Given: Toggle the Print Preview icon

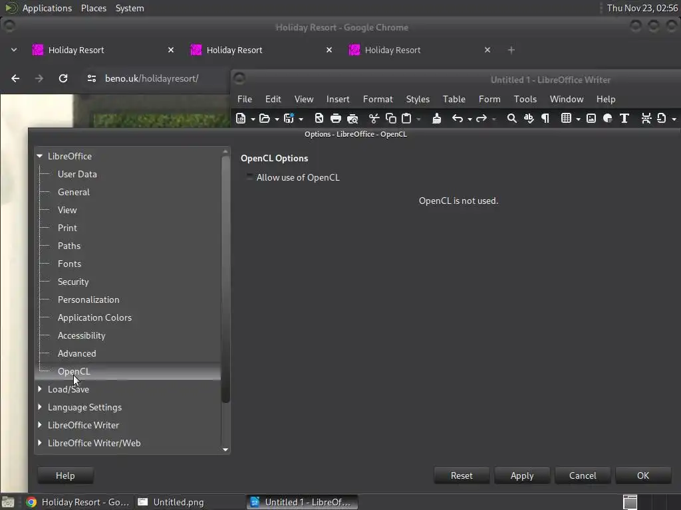Looking at the screenshot, I should click(352, 118).
